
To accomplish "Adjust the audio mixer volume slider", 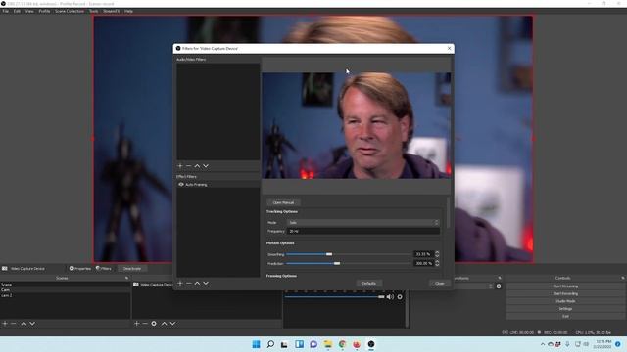I will pos(335,297).
